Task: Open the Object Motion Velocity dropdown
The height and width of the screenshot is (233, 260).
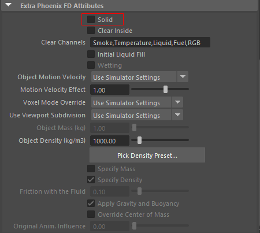Action: coord(140,77)
